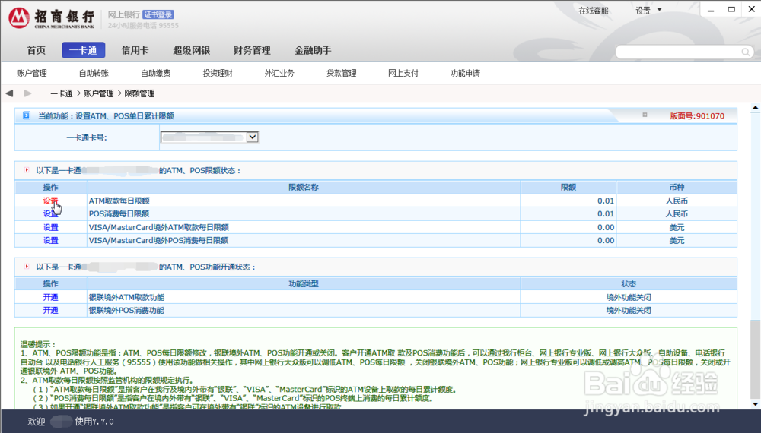Open the 金融助手 tab

(313, 50)
